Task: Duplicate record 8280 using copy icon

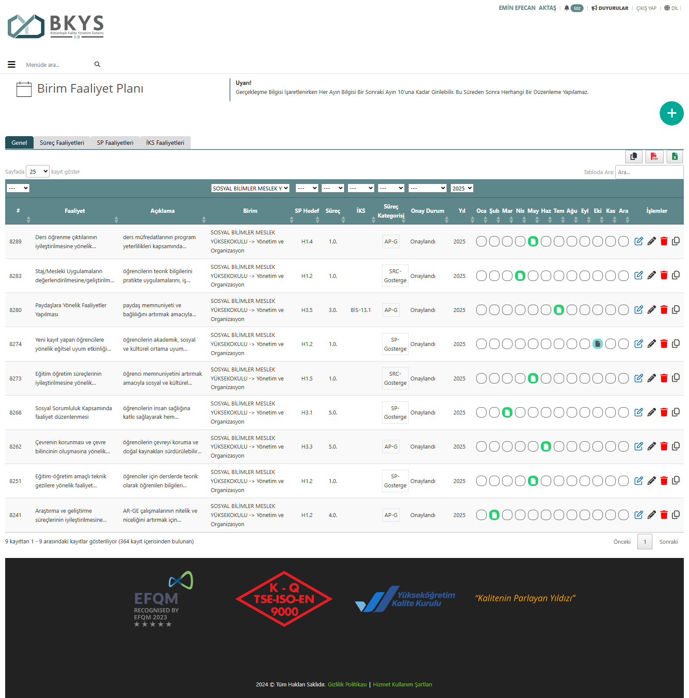Action: pos(676,310)
